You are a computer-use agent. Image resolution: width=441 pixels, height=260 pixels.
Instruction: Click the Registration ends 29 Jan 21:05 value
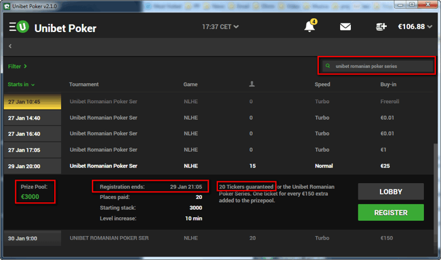tap(186, 187)
